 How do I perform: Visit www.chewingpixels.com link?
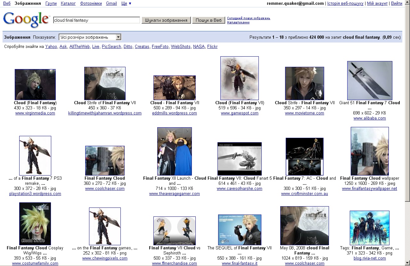click(105, 258)
